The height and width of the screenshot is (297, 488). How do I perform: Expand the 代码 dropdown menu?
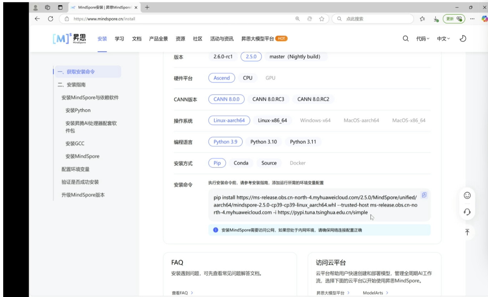click(x=423, y=39)
